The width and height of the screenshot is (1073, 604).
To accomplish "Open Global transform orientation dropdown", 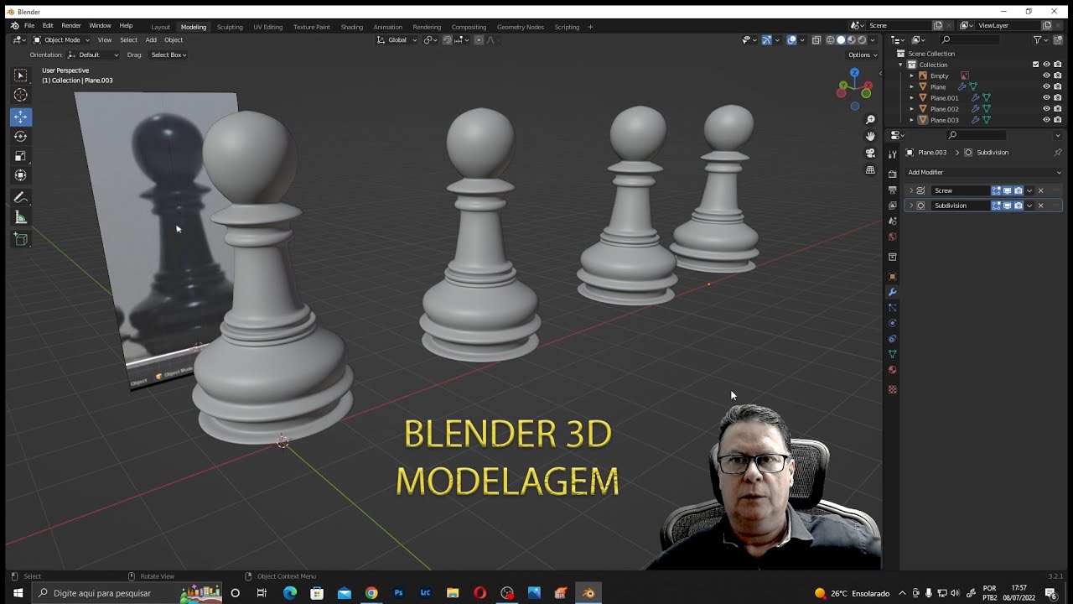I will pyautogui.click(x=397, y=40).
